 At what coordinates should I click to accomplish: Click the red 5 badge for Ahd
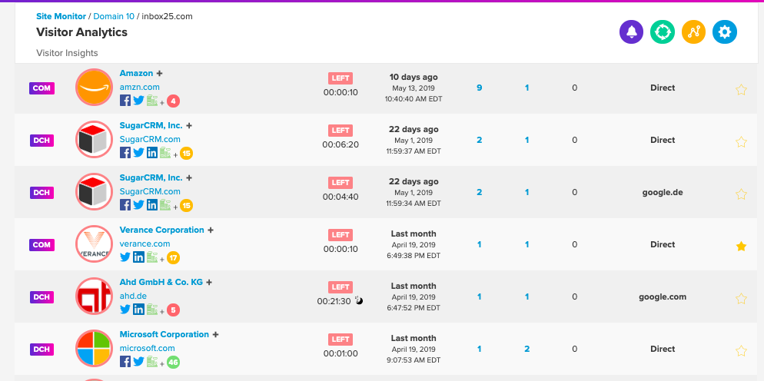coord(174,310)
